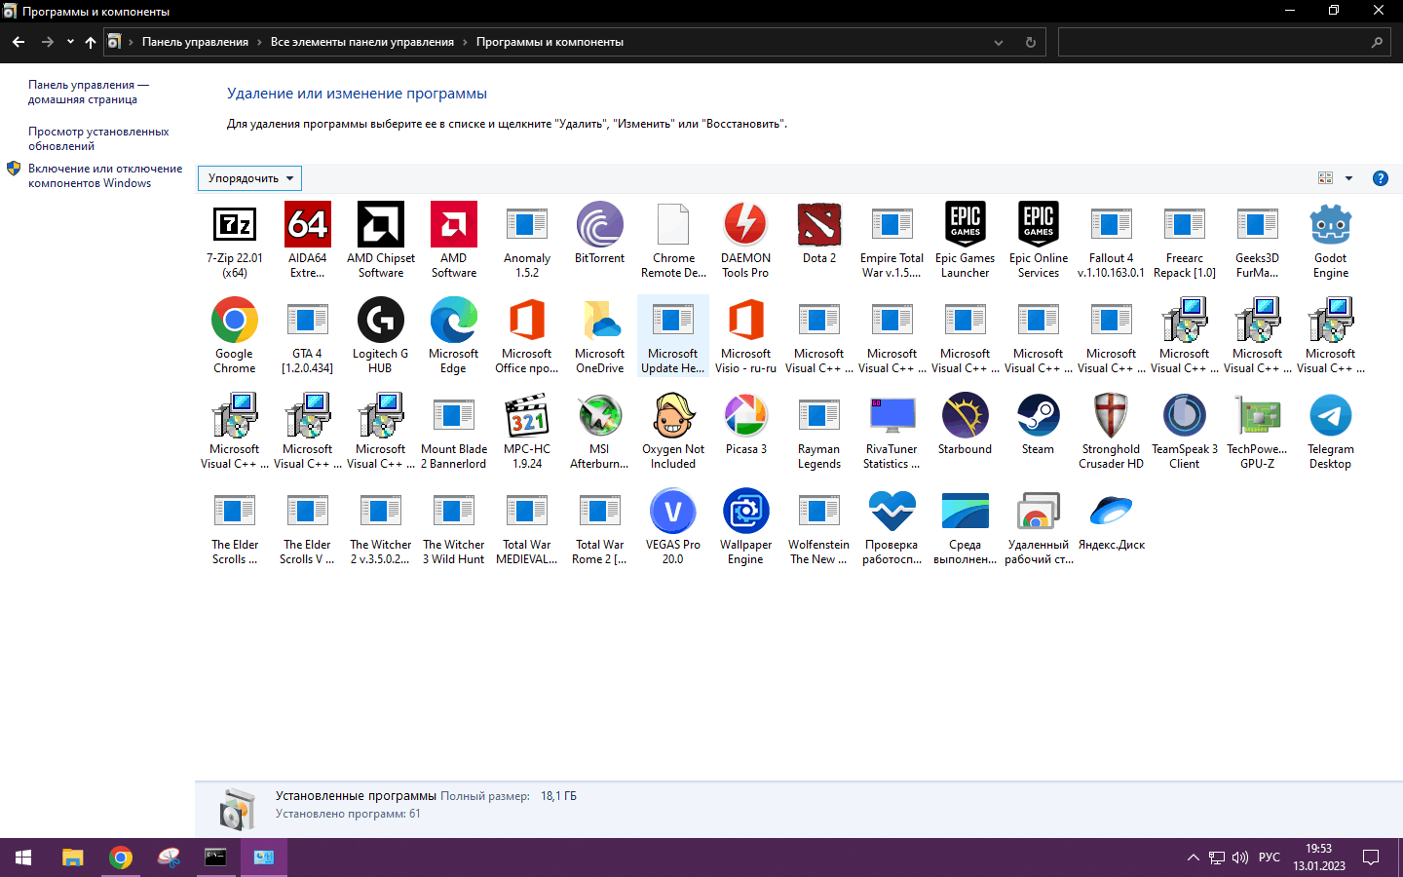
Task: Select Mount Blade 2 Bannerlord entry
Action: tap(454, 432)
